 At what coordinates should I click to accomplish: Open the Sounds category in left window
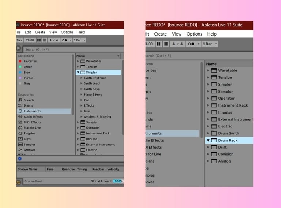(29, 100)
